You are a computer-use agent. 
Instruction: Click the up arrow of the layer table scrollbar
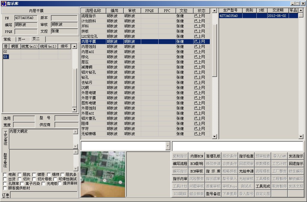click(x=74, y=46)
